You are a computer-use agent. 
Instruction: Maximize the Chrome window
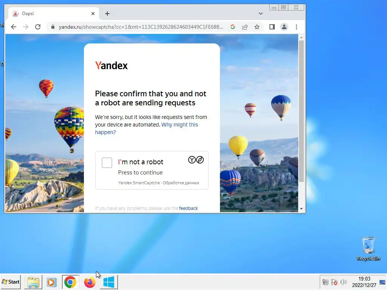point(283,8)
